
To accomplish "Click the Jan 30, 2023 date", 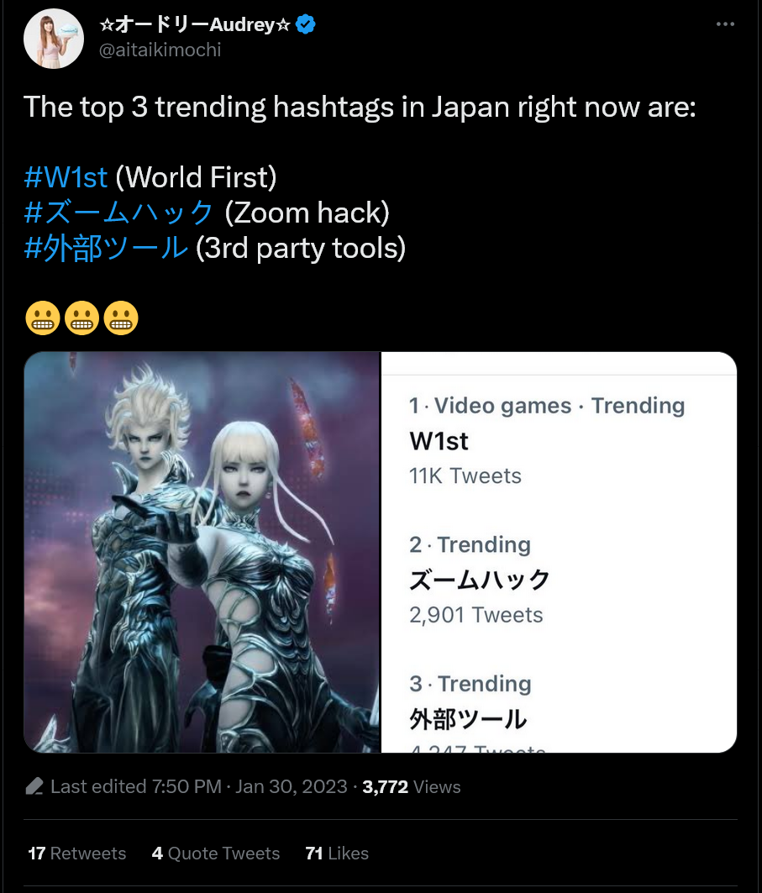I will 291,786.
